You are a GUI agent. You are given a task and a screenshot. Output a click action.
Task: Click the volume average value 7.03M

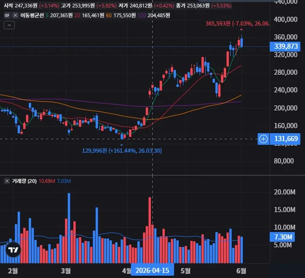pyautogui.click(x=64, y=181)
